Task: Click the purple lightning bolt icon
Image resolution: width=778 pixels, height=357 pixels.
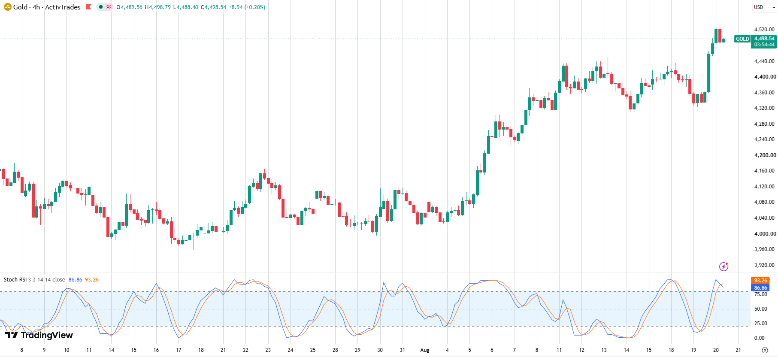Action: click(x=724, y=266)
